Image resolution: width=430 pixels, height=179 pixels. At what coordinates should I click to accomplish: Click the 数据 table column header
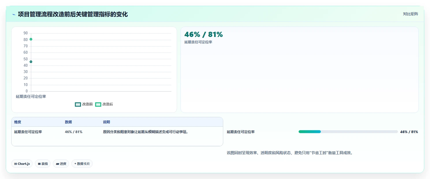coord(68,122)
